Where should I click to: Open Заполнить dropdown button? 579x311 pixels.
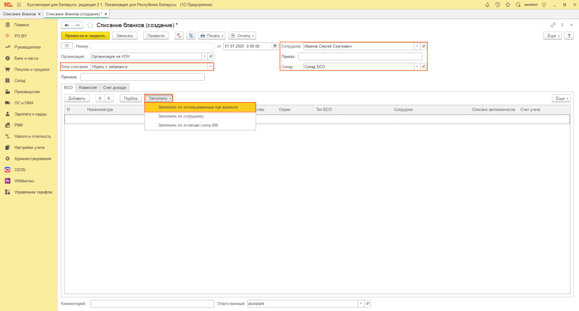[x=159, y=98]
